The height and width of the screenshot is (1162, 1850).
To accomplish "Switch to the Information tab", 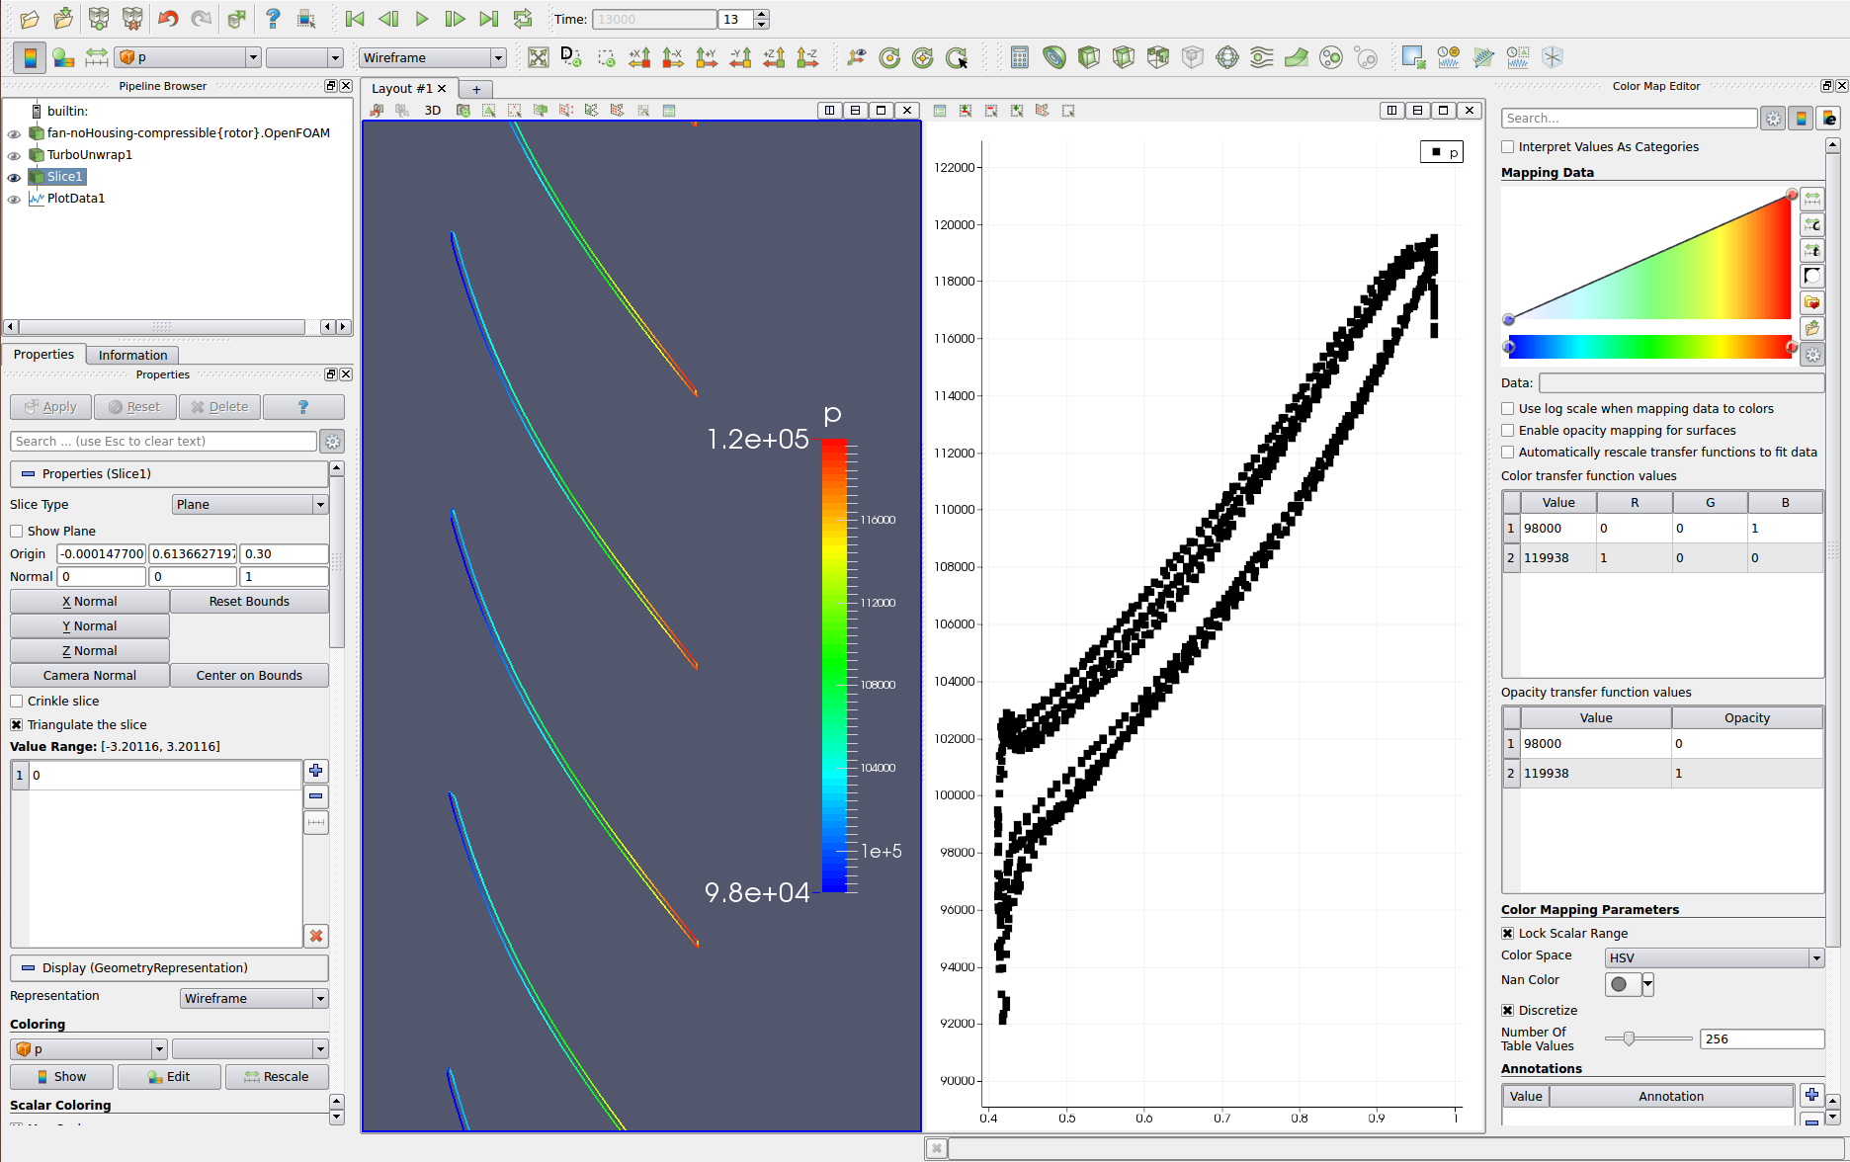I will coord(132,355).
